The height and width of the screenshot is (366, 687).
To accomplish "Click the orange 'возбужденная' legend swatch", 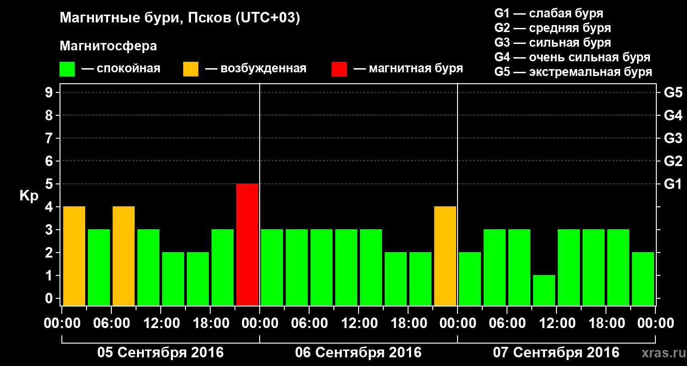I will (x=191, y=69).
